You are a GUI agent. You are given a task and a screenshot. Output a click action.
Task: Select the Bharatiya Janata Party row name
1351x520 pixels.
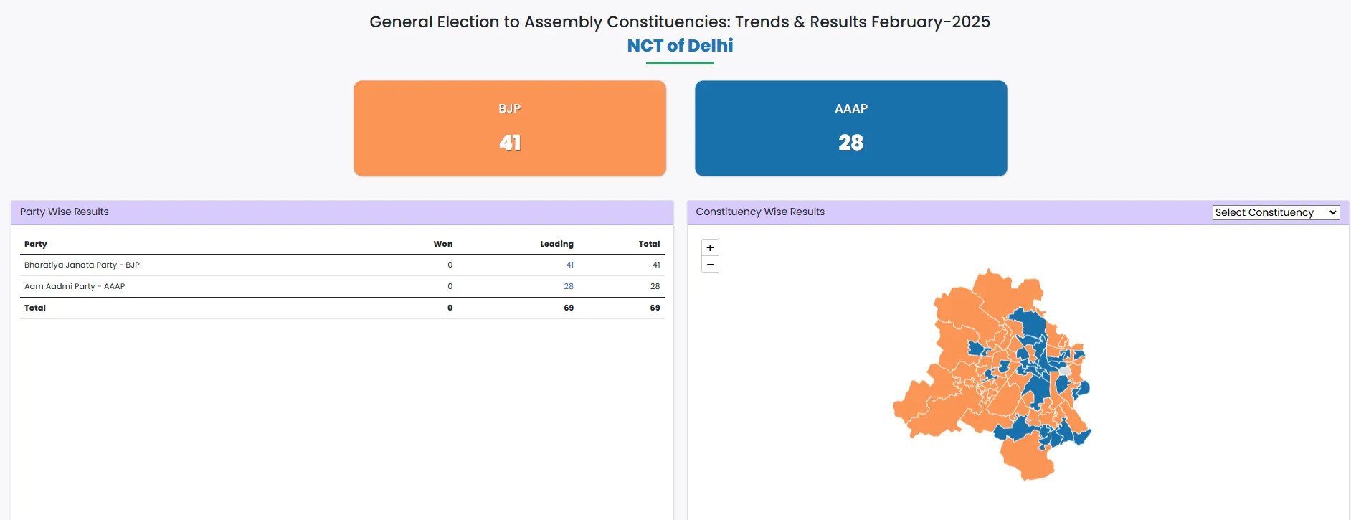pos(82,265)
